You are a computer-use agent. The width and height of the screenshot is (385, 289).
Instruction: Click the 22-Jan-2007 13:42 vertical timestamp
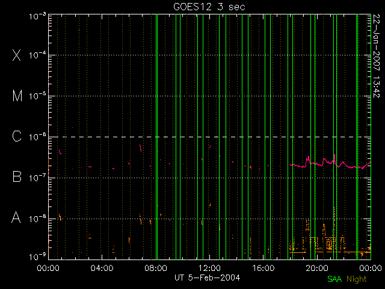pos(376,56)
